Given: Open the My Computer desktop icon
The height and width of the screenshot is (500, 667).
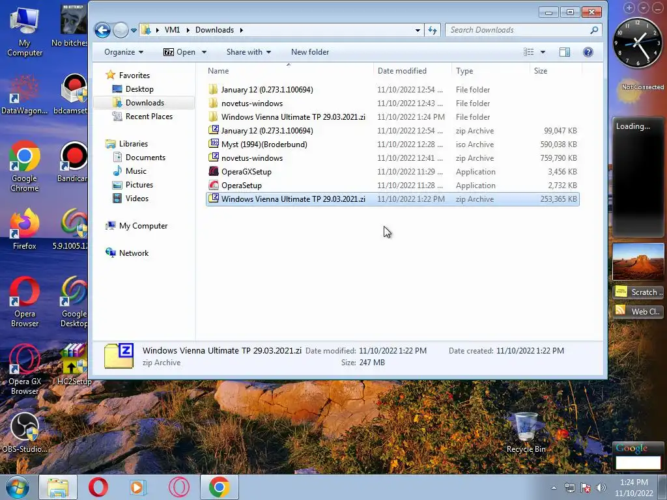Looking at the screenshot, I should [24, 31].
